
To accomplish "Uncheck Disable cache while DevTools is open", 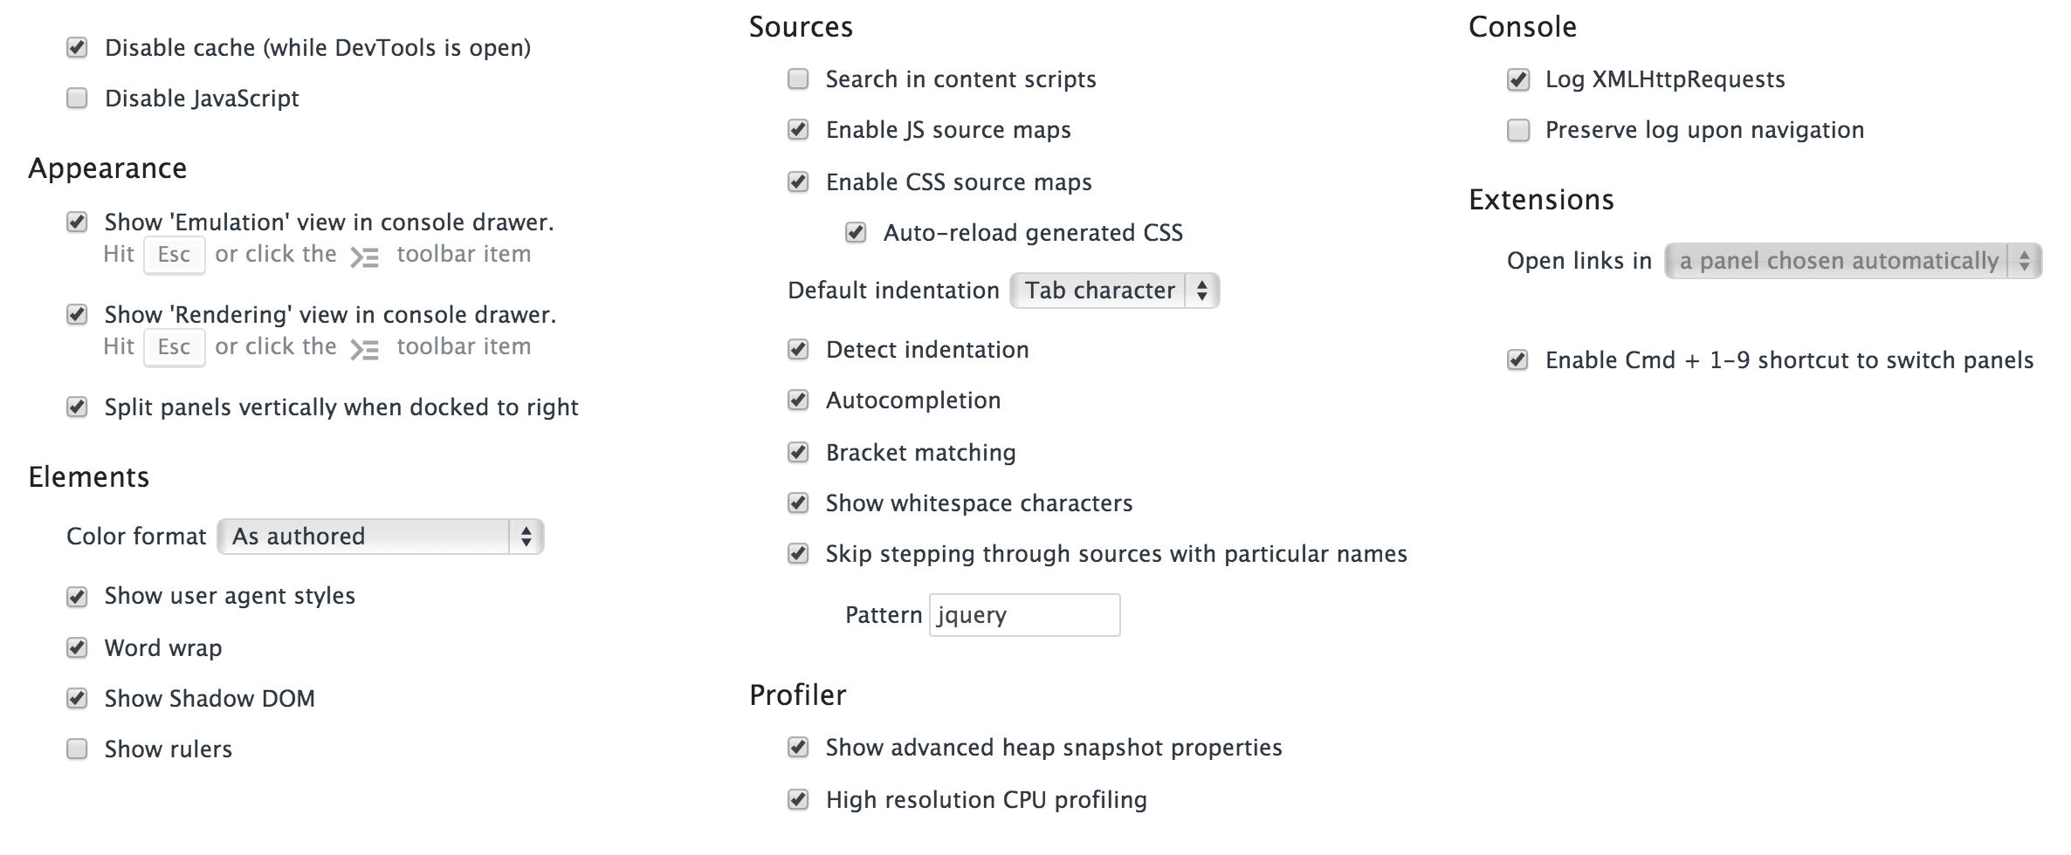I will click(77, 47).
